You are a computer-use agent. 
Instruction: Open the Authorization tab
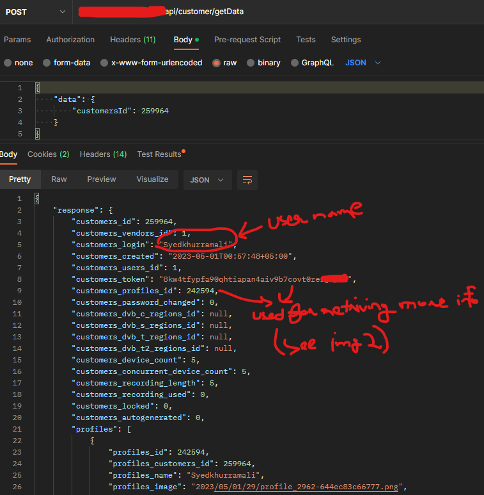(x=70, y=40)
